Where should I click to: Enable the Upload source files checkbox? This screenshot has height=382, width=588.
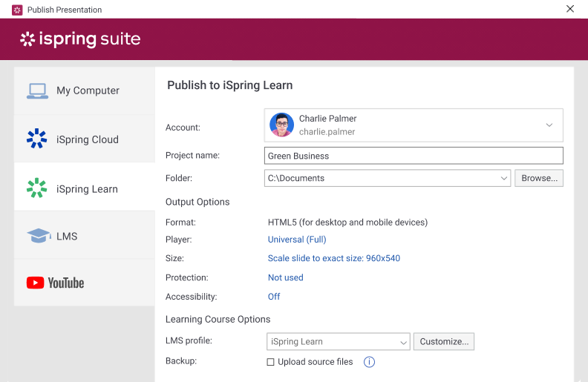click(270, 362)
